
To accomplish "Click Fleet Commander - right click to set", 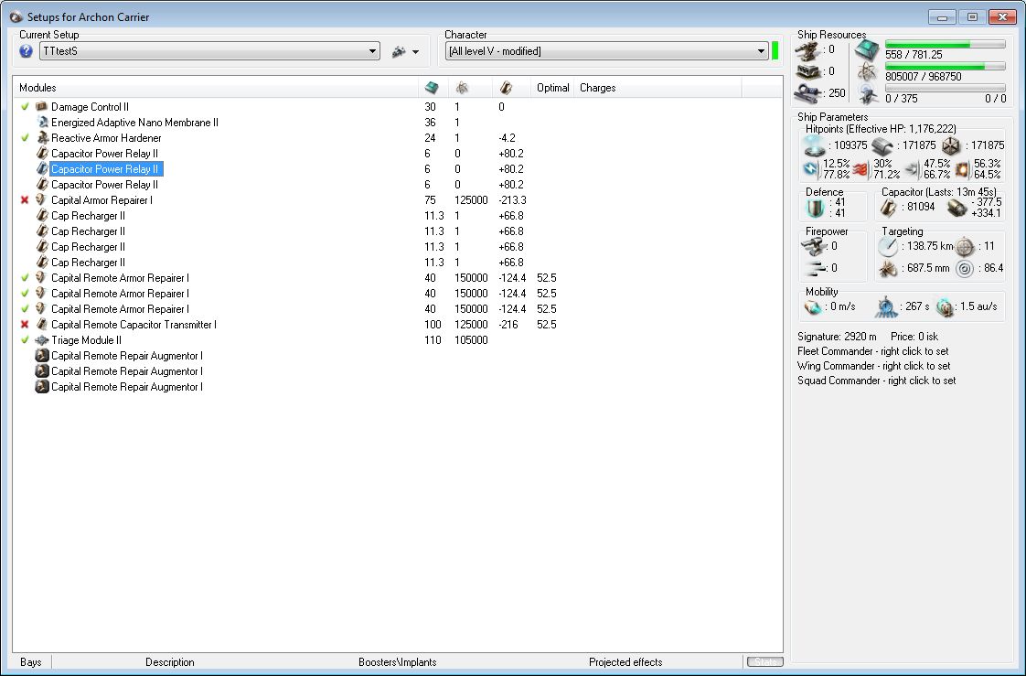I will [873, 351].
